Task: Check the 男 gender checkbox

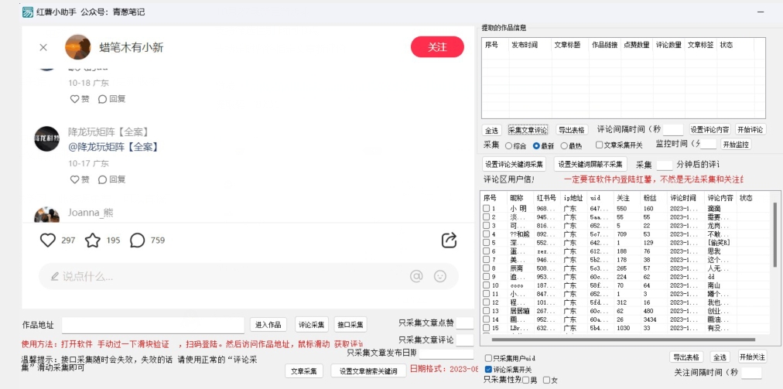Action: coord(526,380)
